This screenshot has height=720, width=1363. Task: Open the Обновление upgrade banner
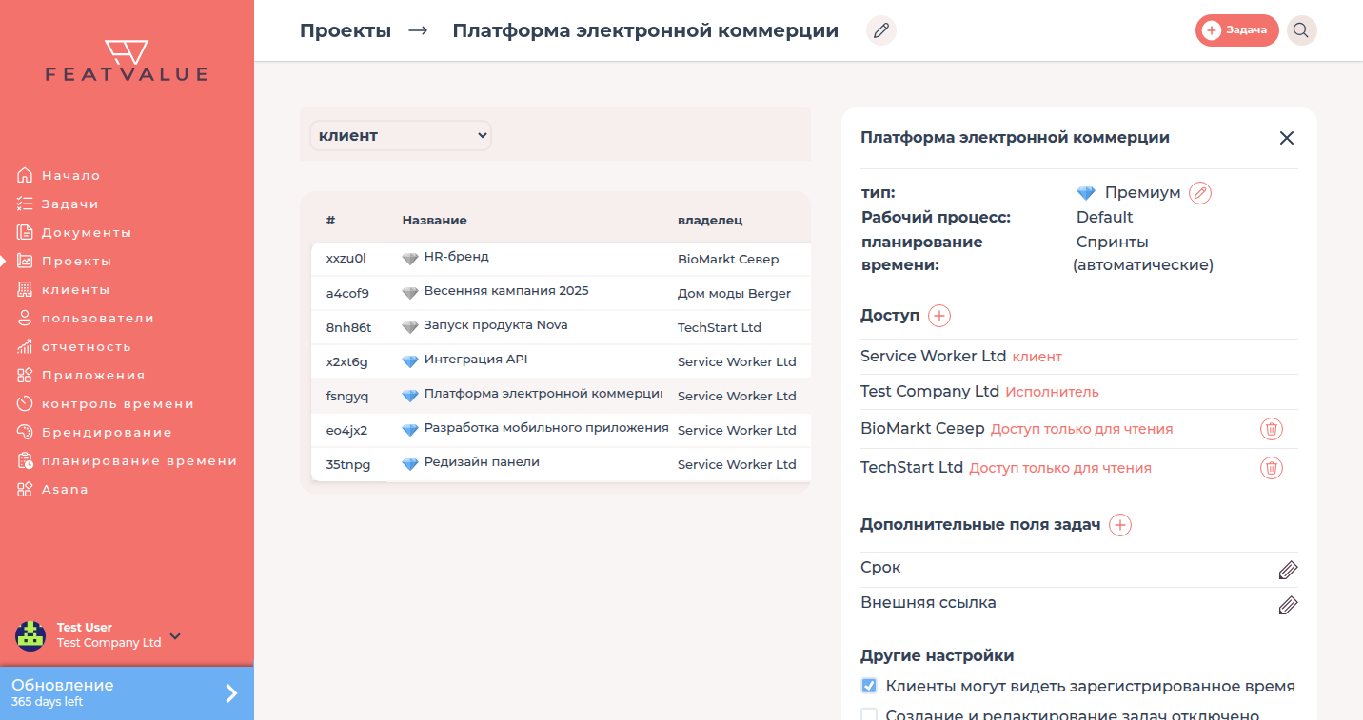coord(127,692)
